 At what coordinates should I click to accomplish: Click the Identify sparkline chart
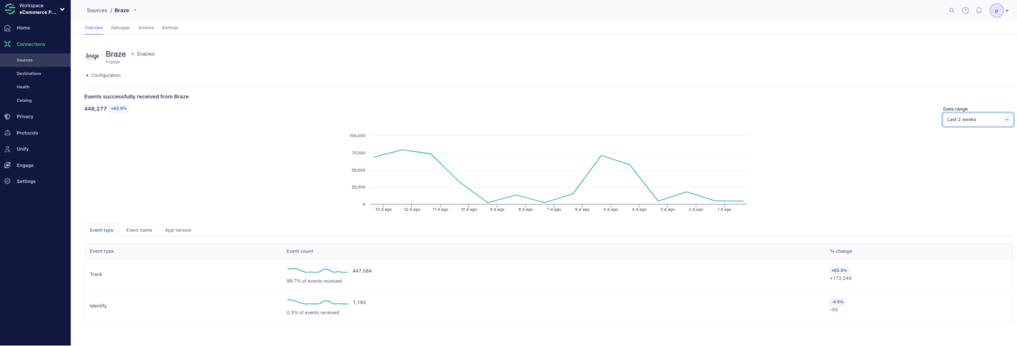pos(317,302)
